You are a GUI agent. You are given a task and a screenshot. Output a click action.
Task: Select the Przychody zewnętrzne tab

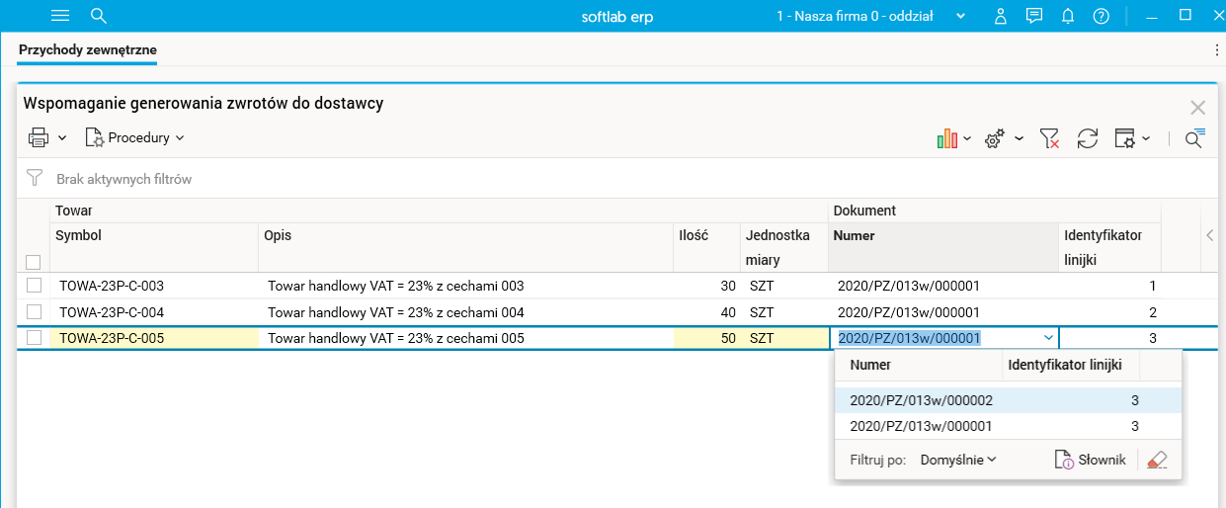click(88, 49)
